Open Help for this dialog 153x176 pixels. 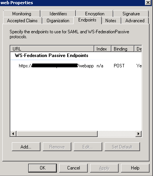pyautogui.click(x=135, y=168)
